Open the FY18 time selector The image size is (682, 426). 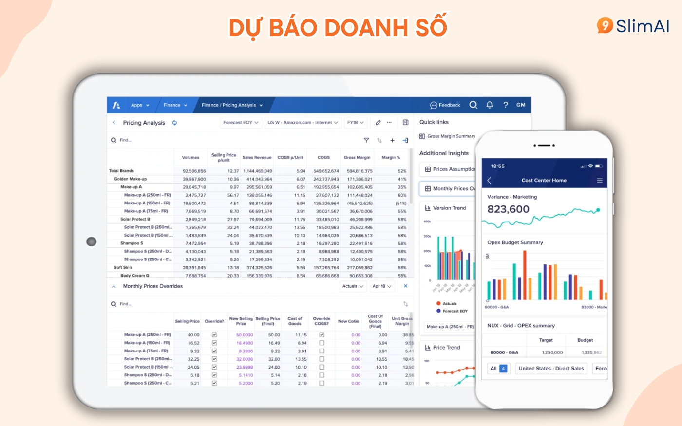[x=356, y=123]
